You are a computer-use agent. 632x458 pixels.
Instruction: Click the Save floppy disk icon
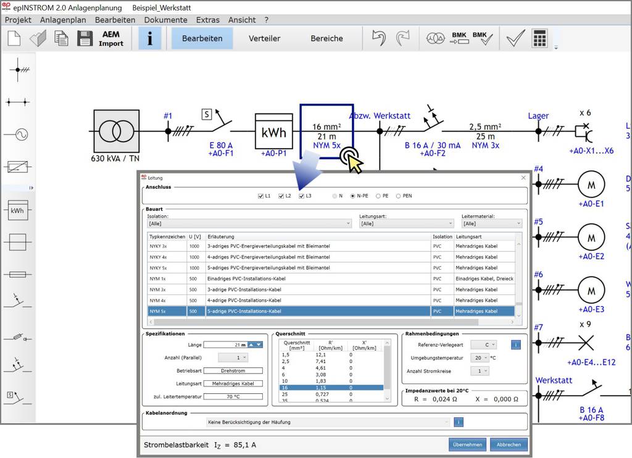85,38
